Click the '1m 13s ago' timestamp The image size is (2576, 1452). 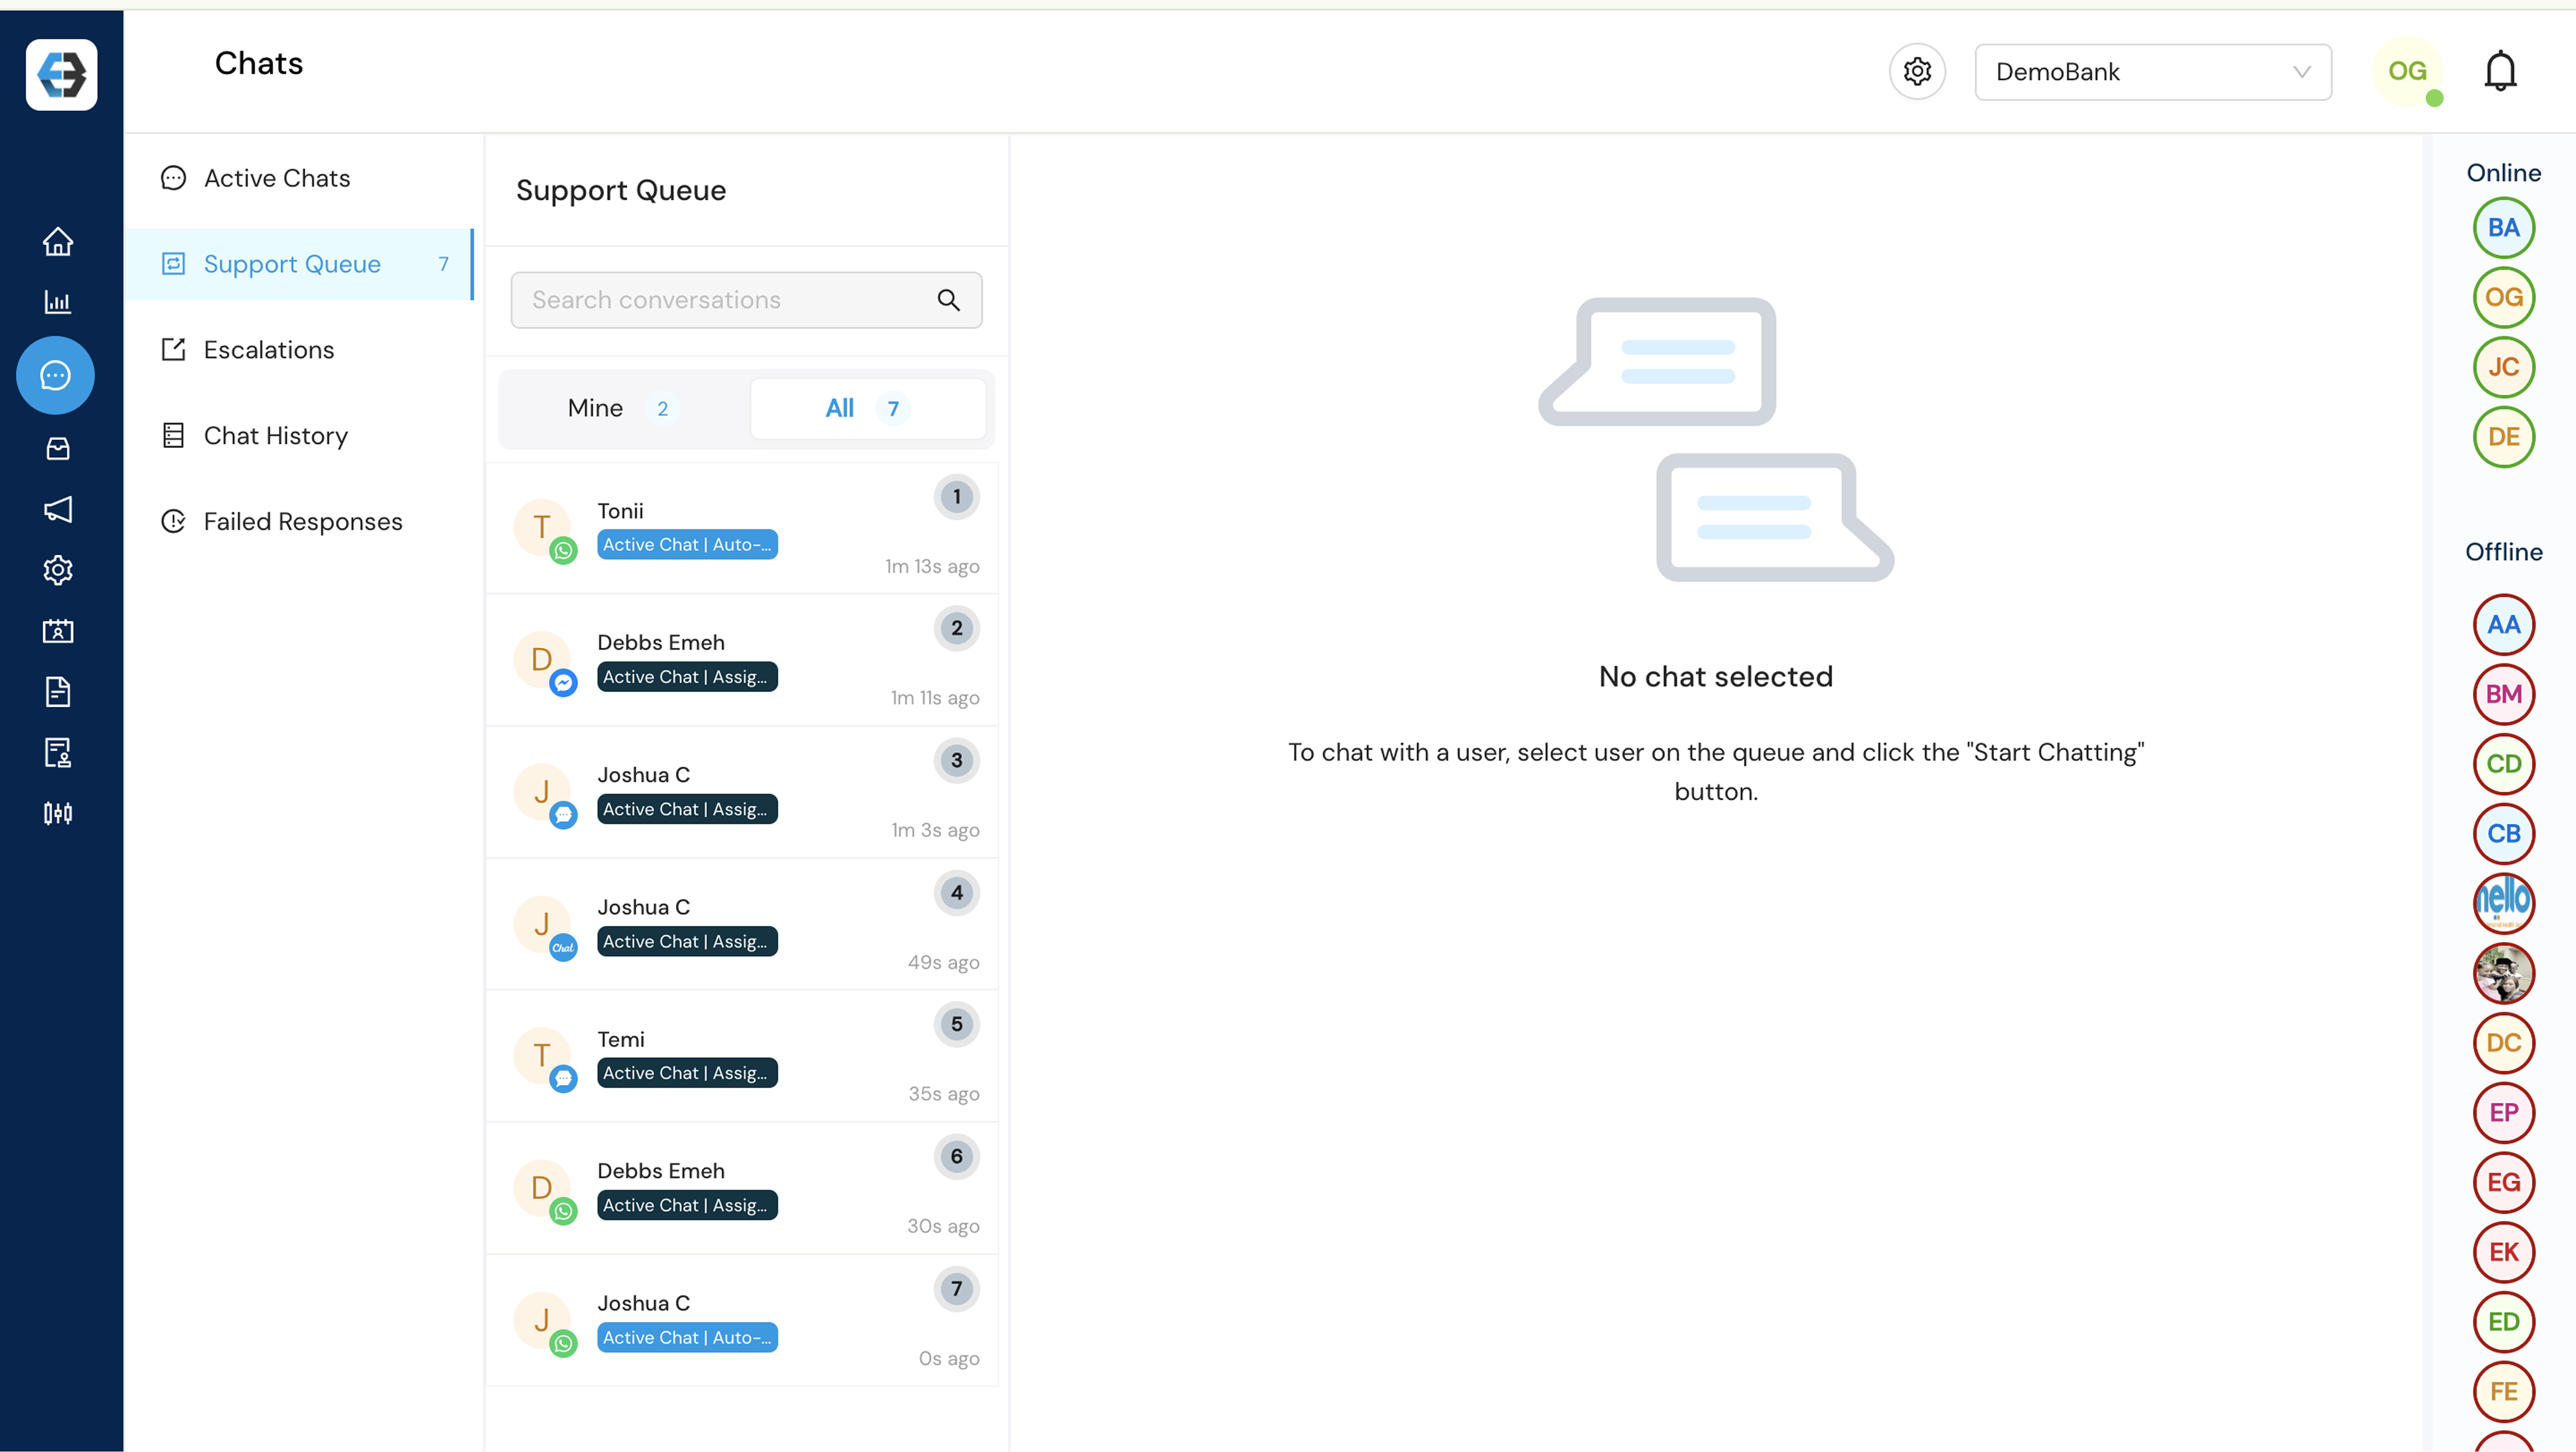[932, 566]
